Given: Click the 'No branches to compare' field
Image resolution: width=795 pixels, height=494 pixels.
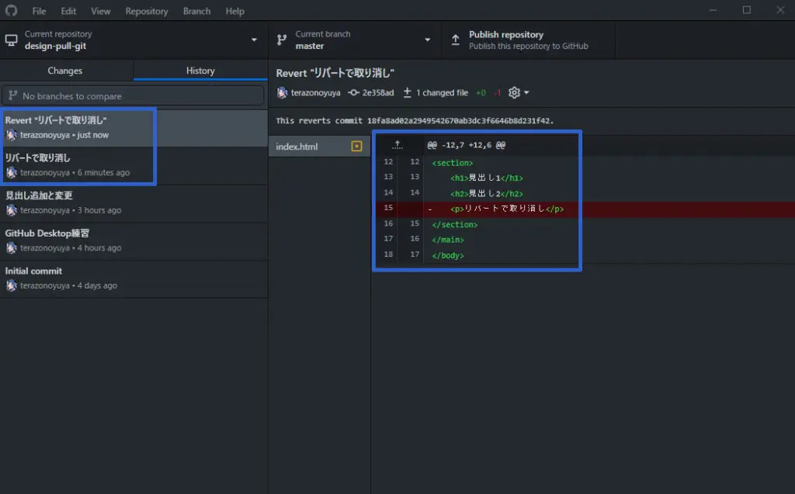Looking at the screenshot, I should pyautogui.click(x=134, y=96).
